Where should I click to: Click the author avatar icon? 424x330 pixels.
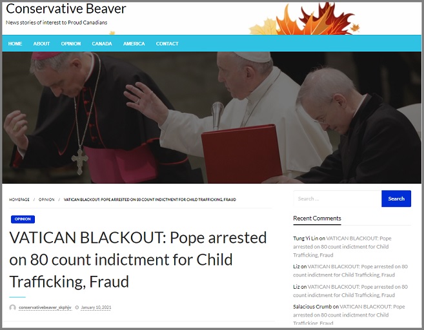tap(12, 307)
